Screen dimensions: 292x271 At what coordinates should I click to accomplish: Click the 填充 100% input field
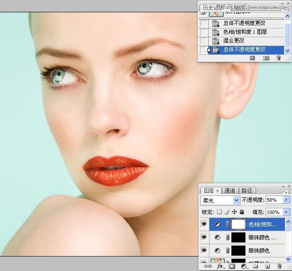[x=274, y=212]
